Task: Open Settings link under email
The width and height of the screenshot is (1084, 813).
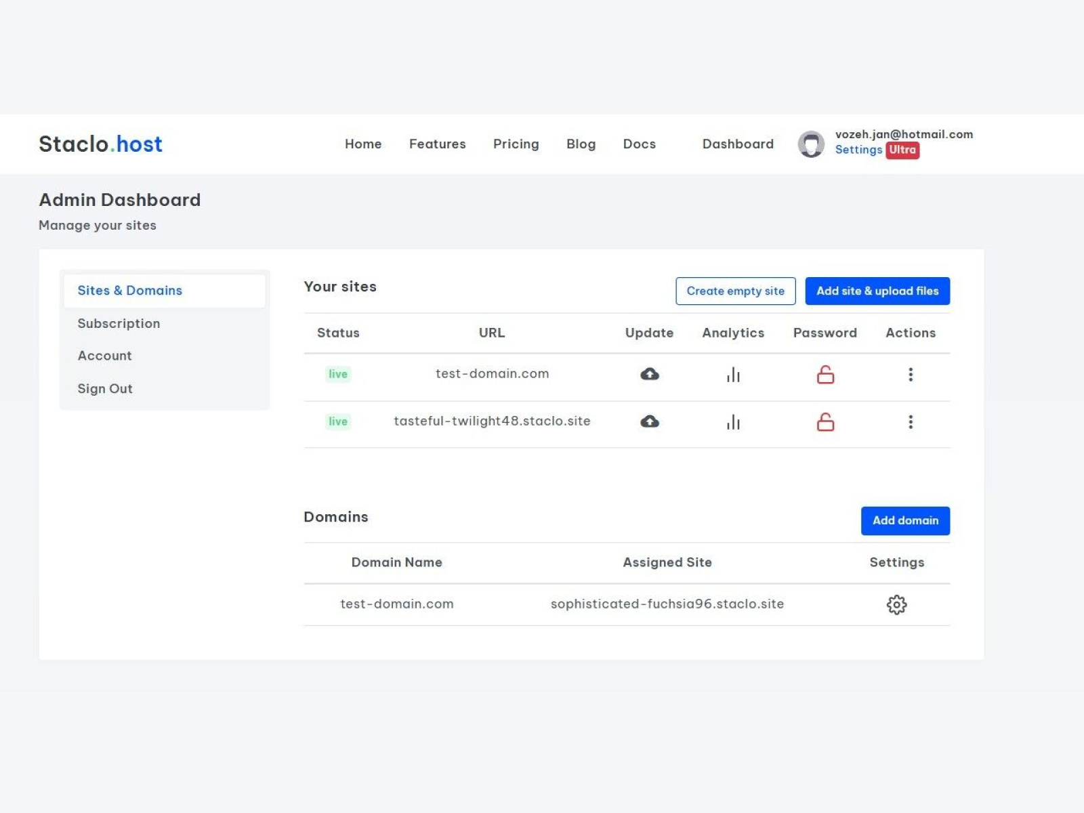Action: point(858,150)
